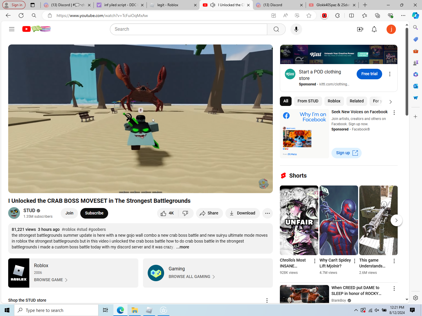Open more actions below the video
The width and height of the screenshot is (422, 316).
(x=268, y=213)
